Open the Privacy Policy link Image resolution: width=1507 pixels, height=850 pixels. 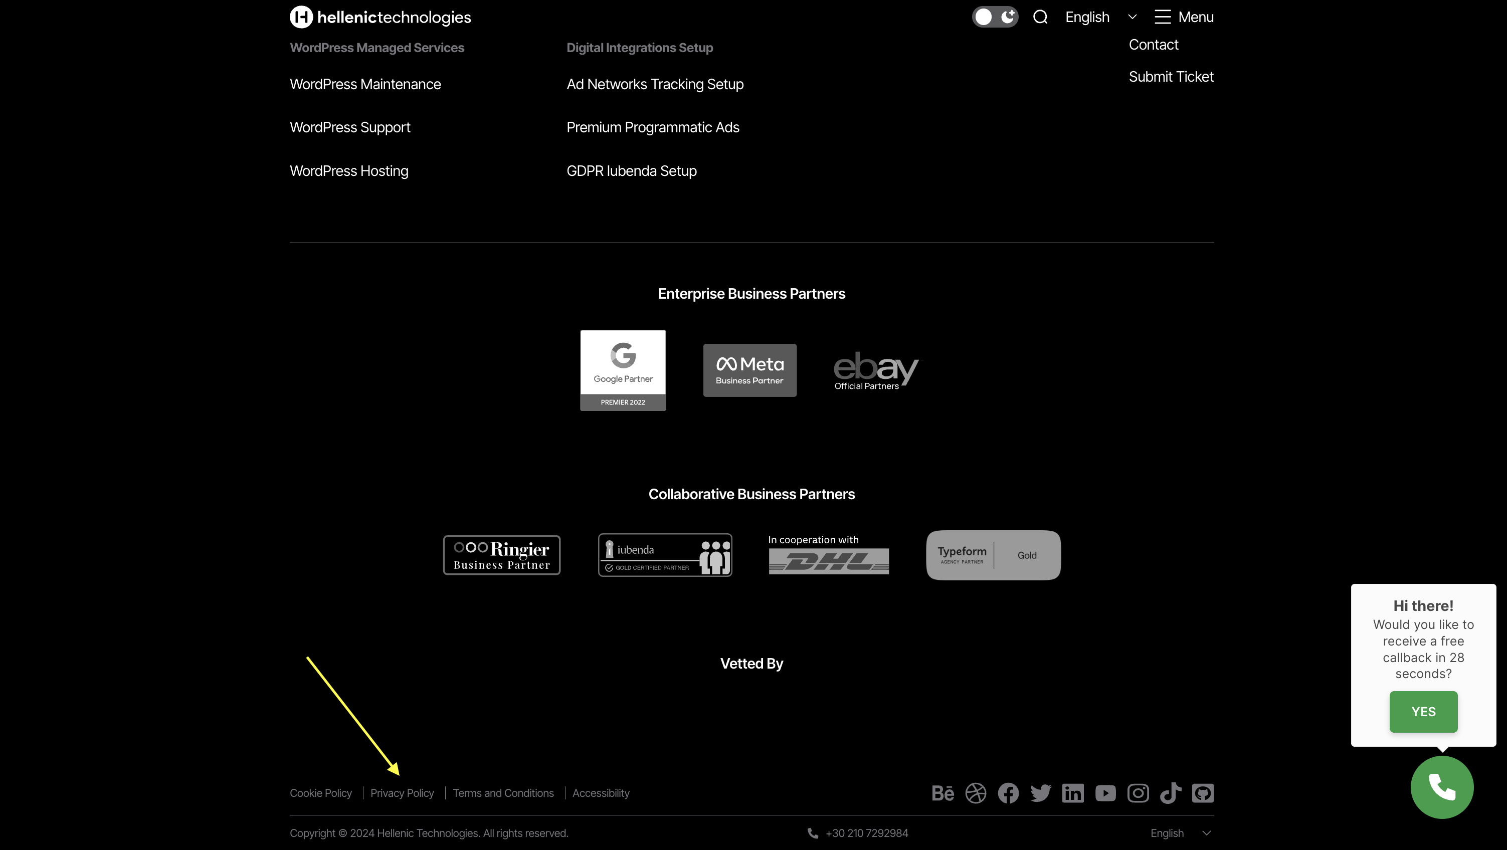(402, 793)
